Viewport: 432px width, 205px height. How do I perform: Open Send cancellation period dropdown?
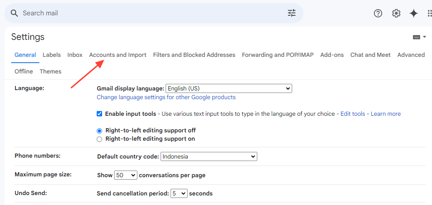tap(179, 193)
